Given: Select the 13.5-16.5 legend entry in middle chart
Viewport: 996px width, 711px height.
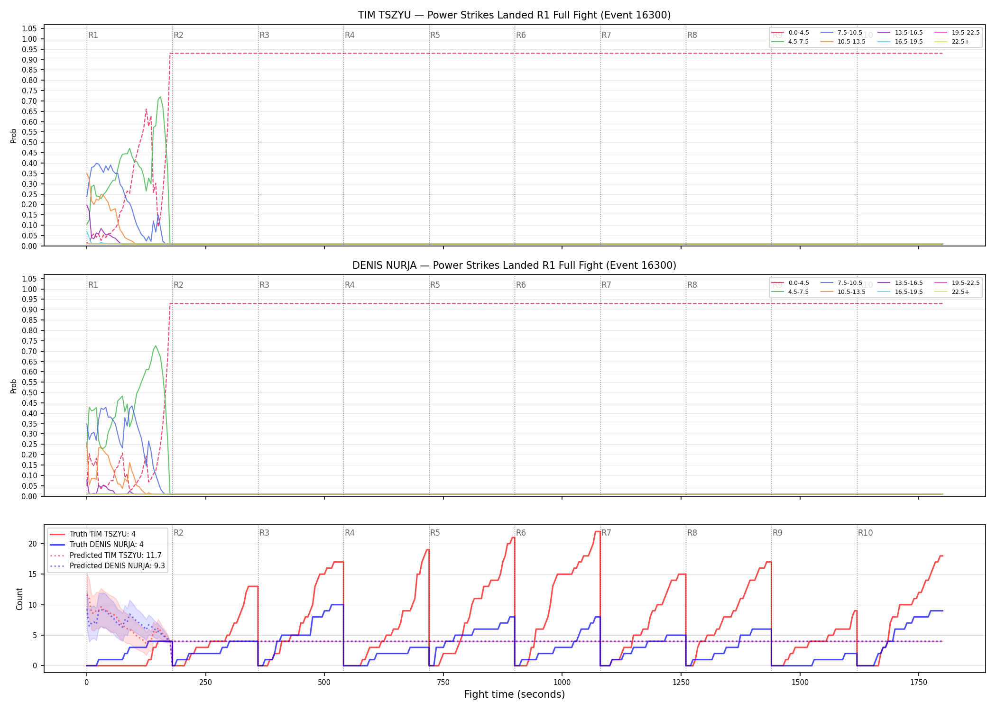Looking at the screenshot, I should point(900,283).
